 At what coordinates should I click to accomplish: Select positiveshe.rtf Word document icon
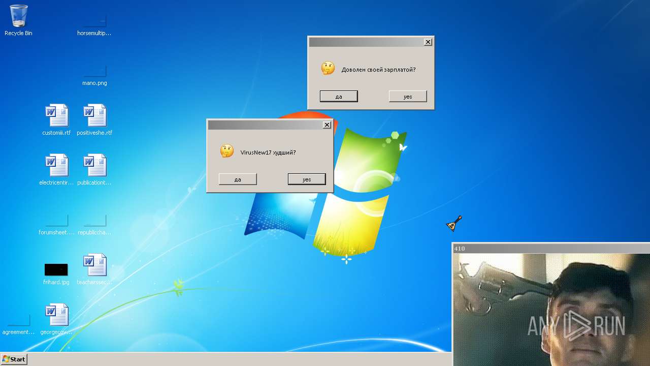(94, 120)
